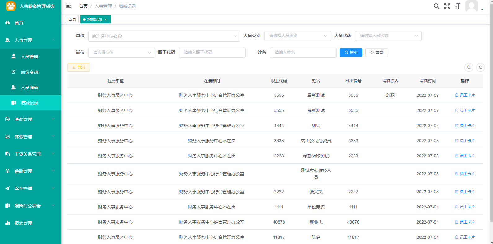The image size is (493, 244).
Task: Open 人员调动 in the sidebar
Action: tap(30, 88)
